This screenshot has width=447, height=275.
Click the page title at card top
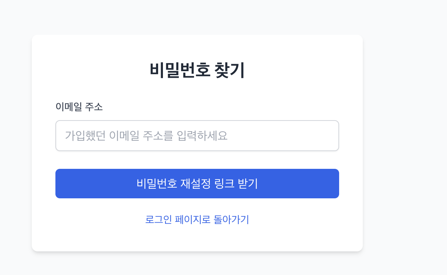[197, 70]
